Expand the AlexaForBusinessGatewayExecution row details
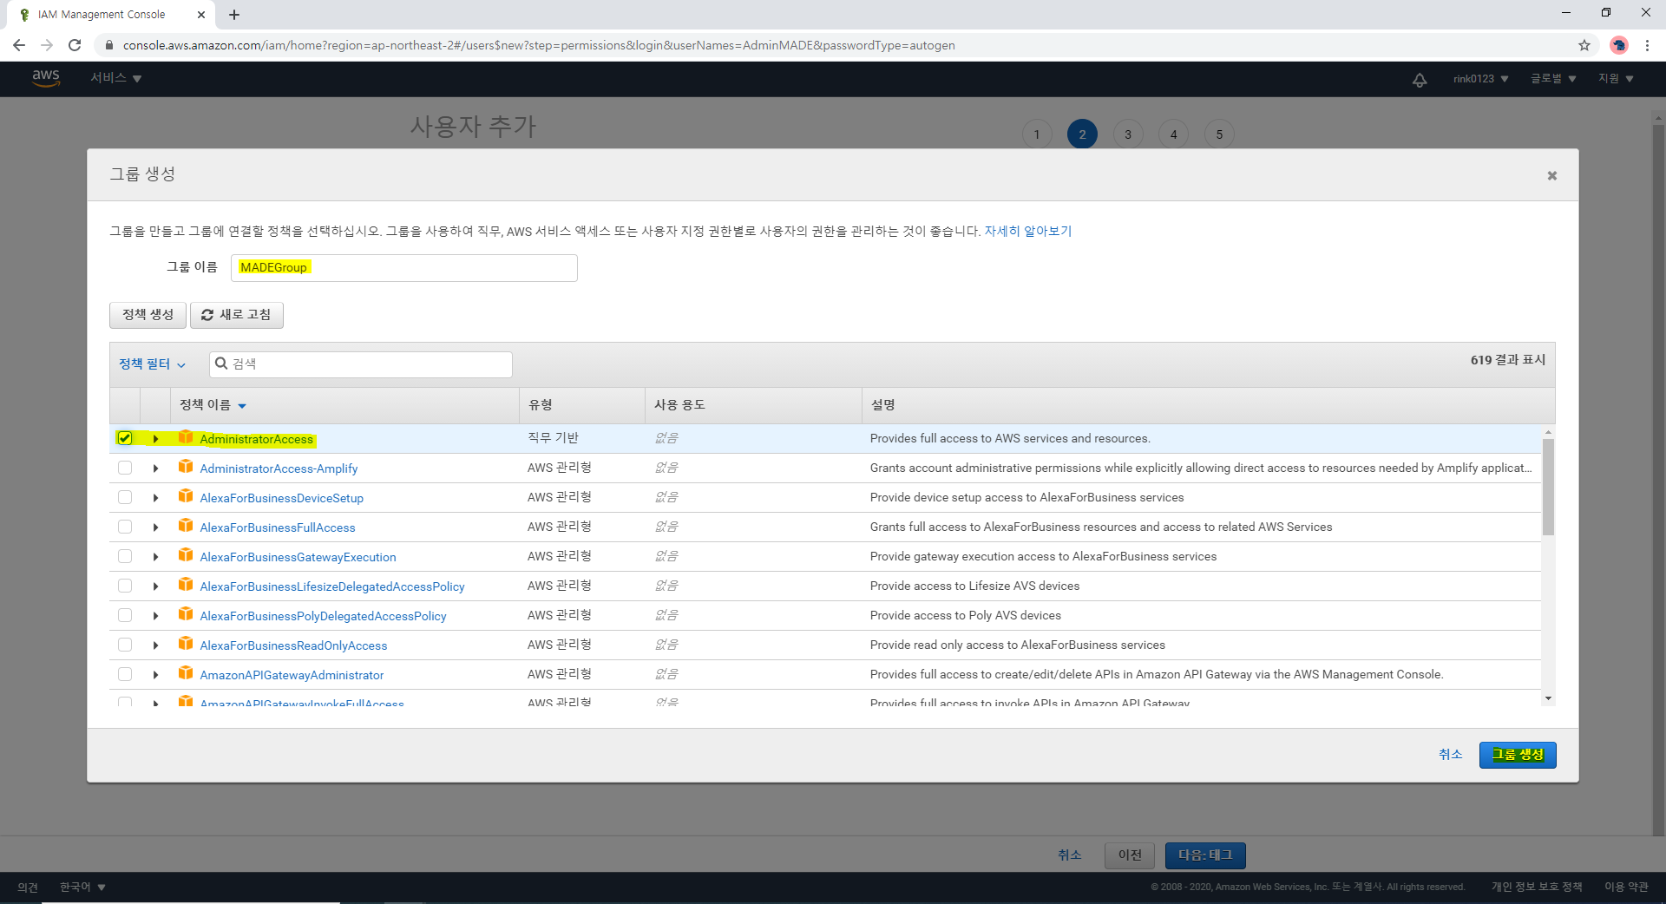Screen dimensions: 1666x904 [155, 557]
